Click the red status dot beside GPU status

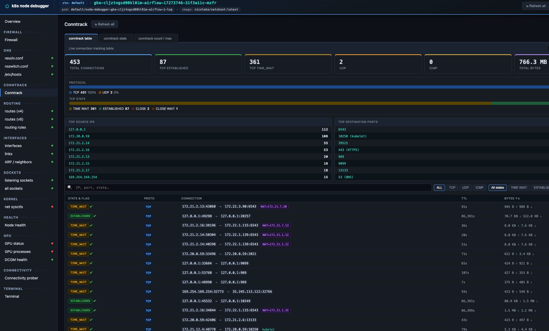point(52,243)
